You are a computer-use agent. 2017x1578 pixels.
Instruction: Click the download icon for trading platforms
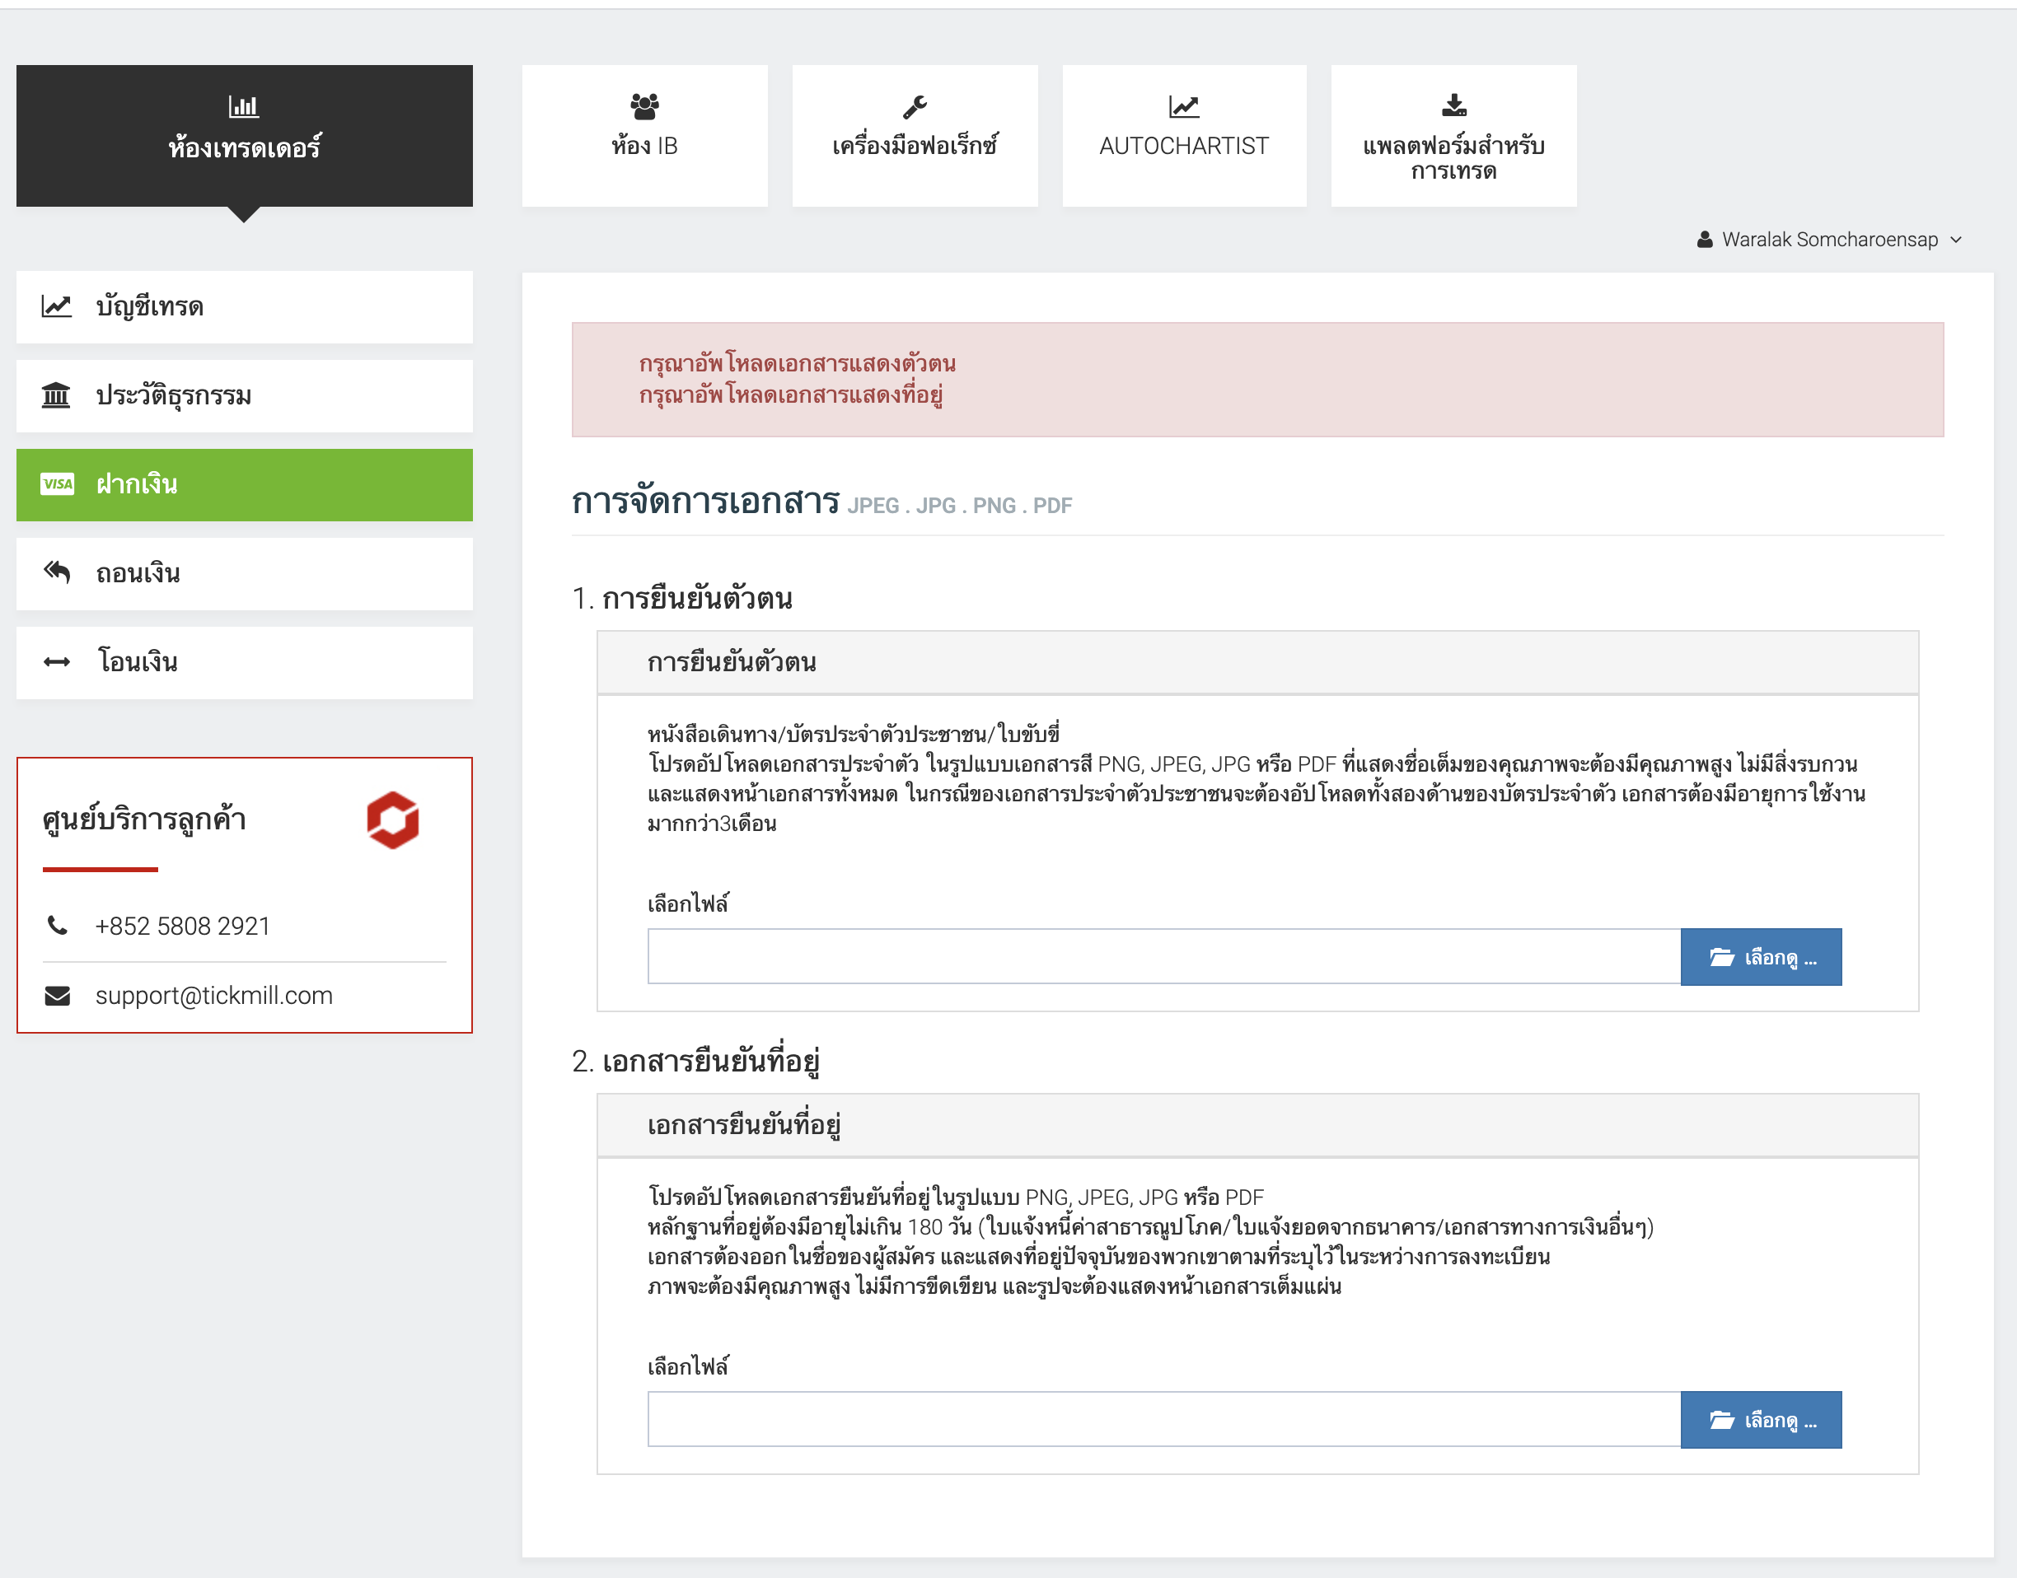(1453, 105)
